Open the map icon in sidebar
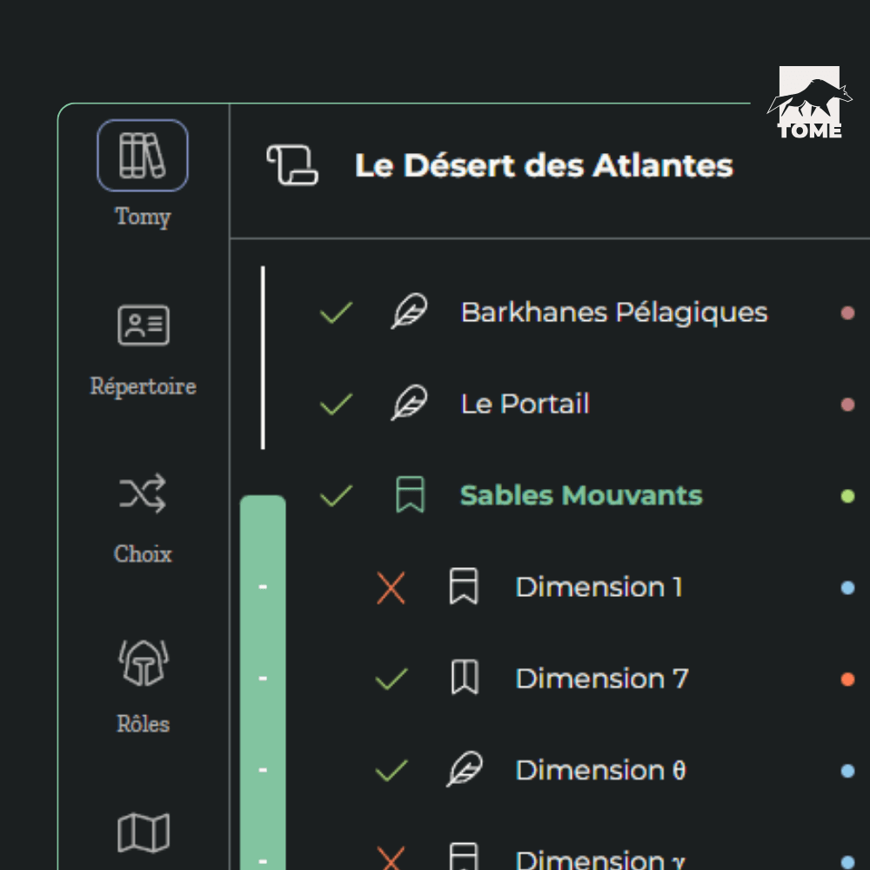The image size is (870, 870). point(143,833)
